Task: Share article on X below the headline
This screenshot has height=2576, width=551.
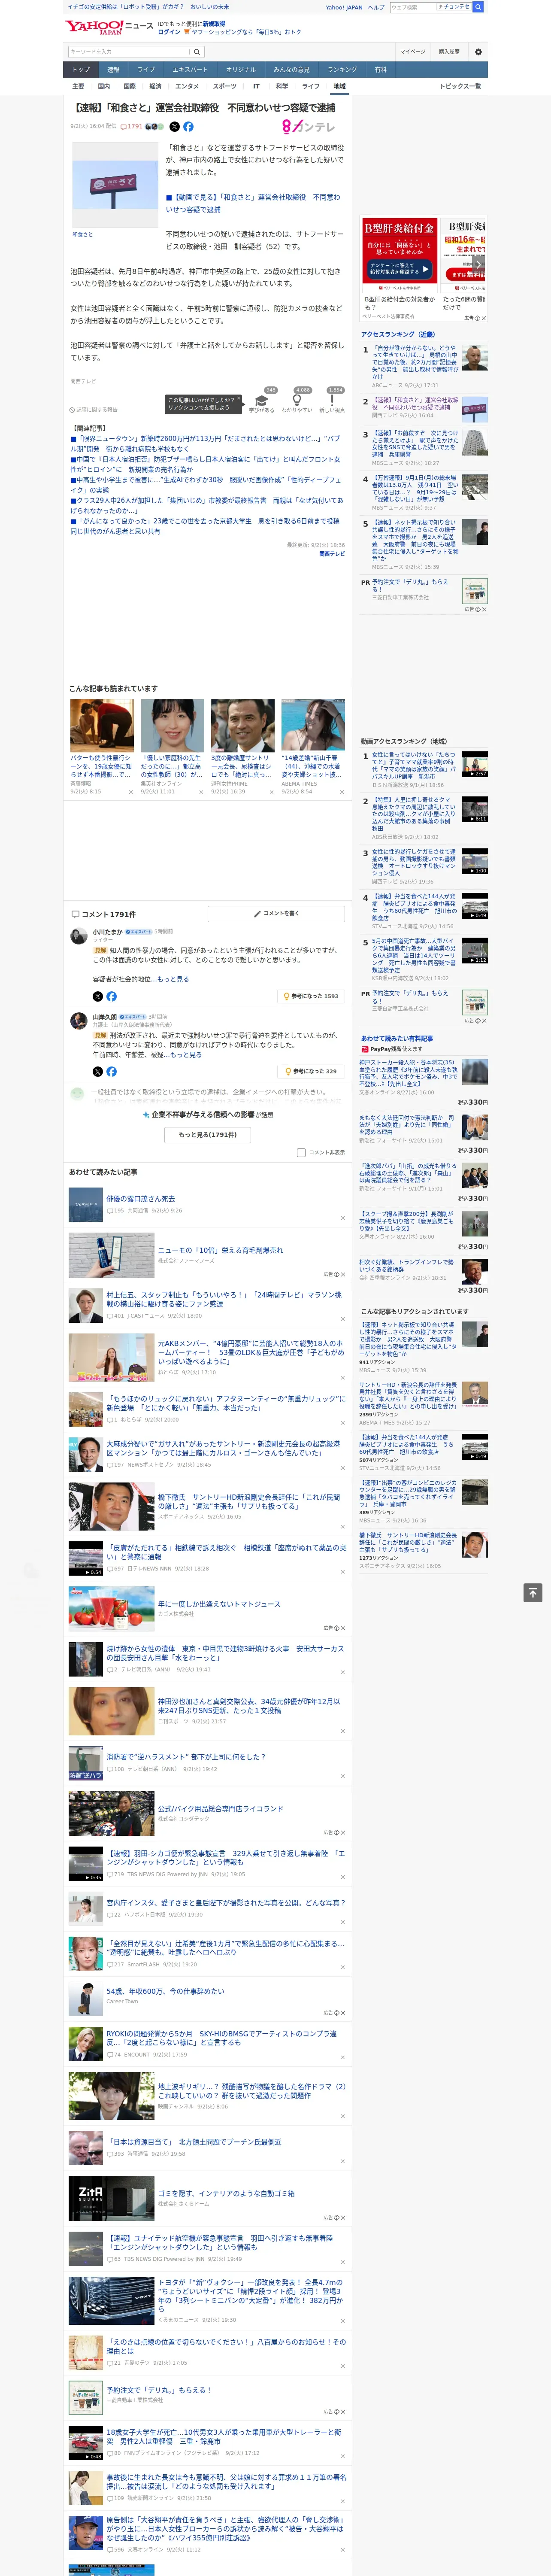Action: 174,127
